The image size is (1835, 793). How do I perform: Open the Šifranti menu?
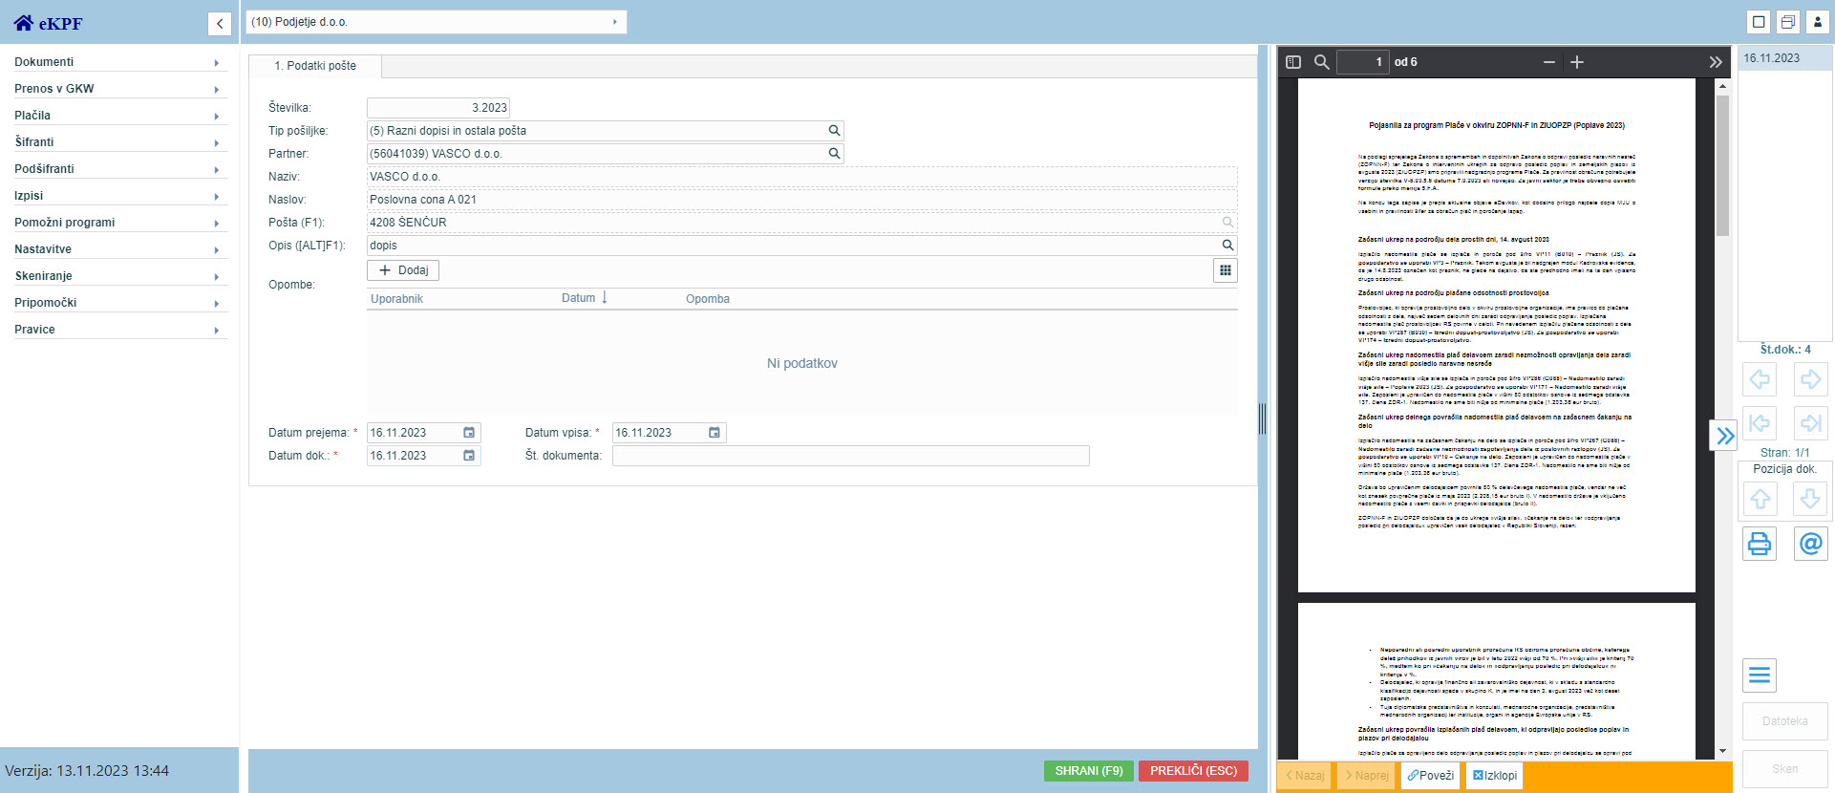tap(119, 142)
